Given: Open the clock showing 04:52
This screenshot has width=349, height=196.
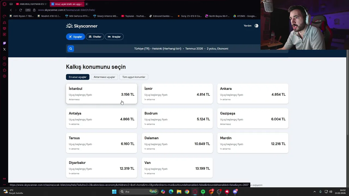Looking at the screenshot, I should pyautogui.click(x=341, y=192).
